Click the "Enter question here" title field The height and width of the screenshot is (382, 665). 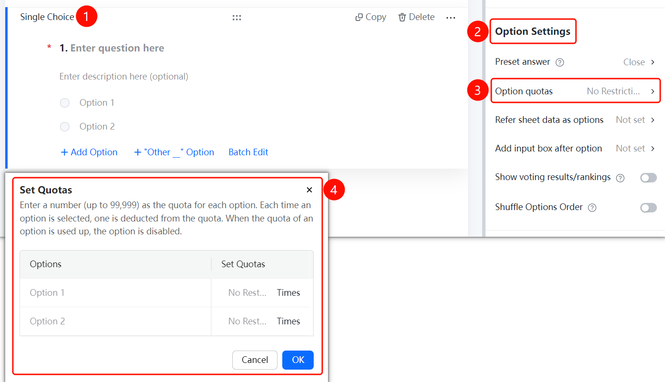pos(117,48)
